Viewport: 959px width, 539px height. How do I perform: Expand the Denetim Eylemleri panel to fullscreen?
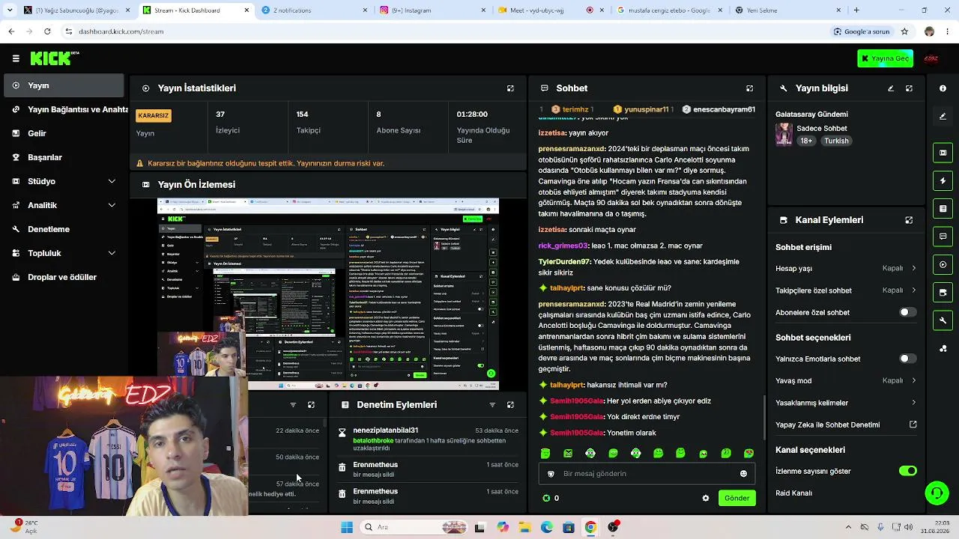pos(510,405)
